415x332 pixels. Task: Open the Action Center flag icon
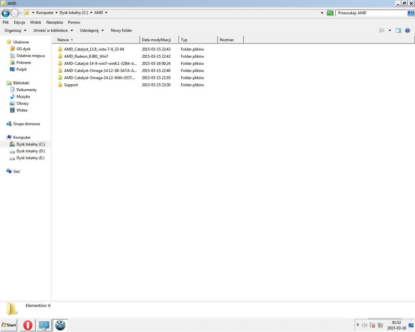pos(372,325)
